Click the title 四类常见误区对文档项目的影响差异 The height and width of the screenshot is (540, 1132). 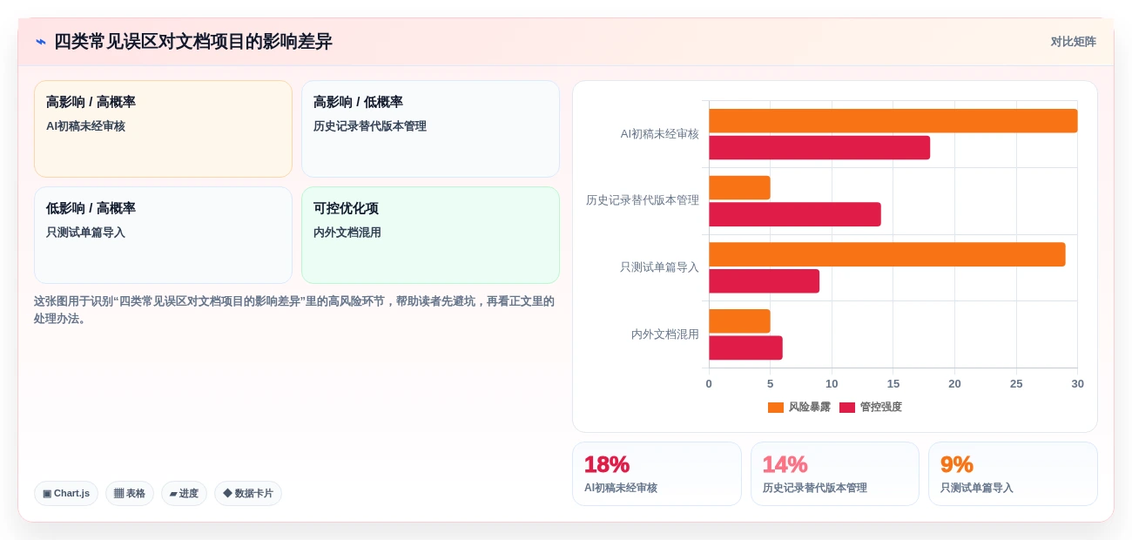click(x=193, y=42)
